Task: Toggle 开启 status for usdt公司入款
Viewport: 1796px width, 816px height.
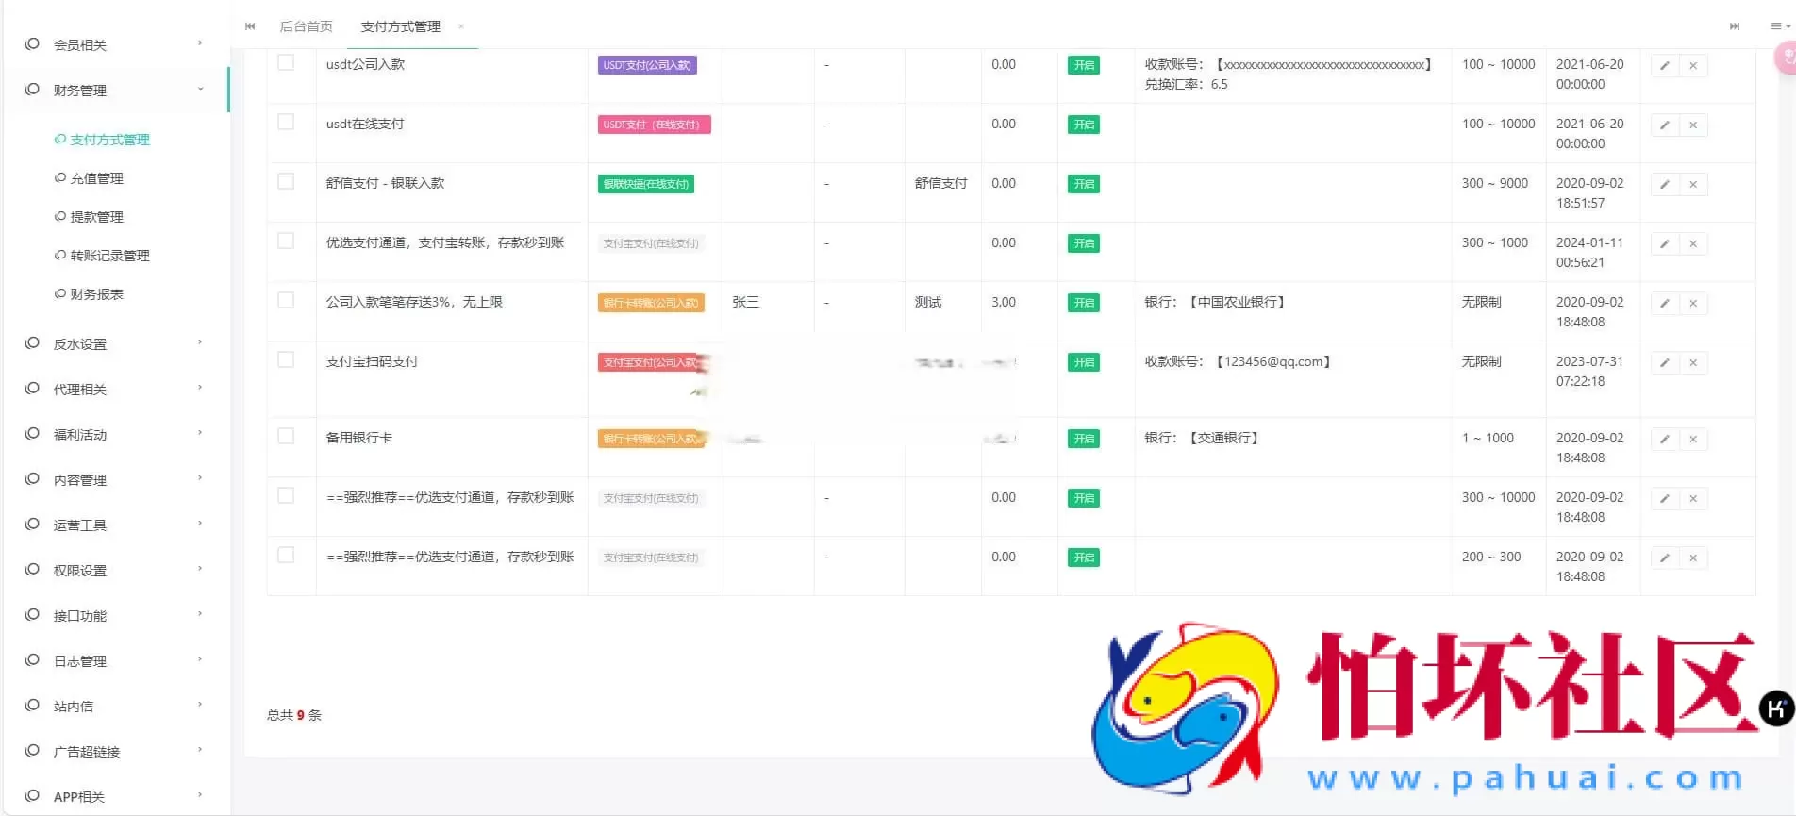Action: pyautogui.click(x=1084, y=65)
